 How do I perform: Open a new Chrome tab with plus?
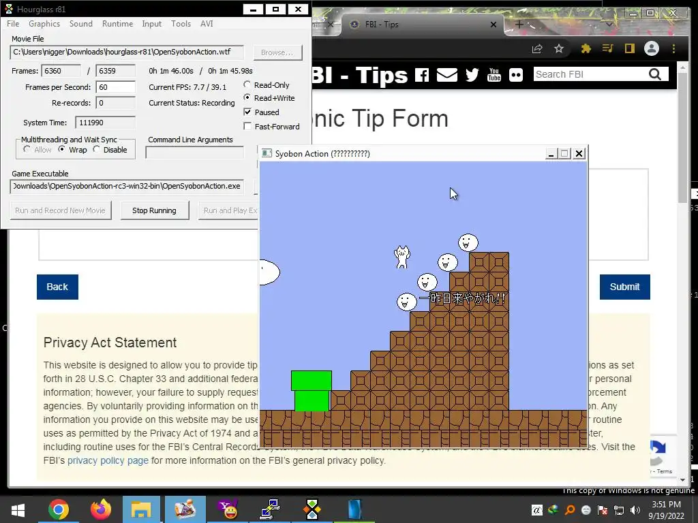point(519,25)
